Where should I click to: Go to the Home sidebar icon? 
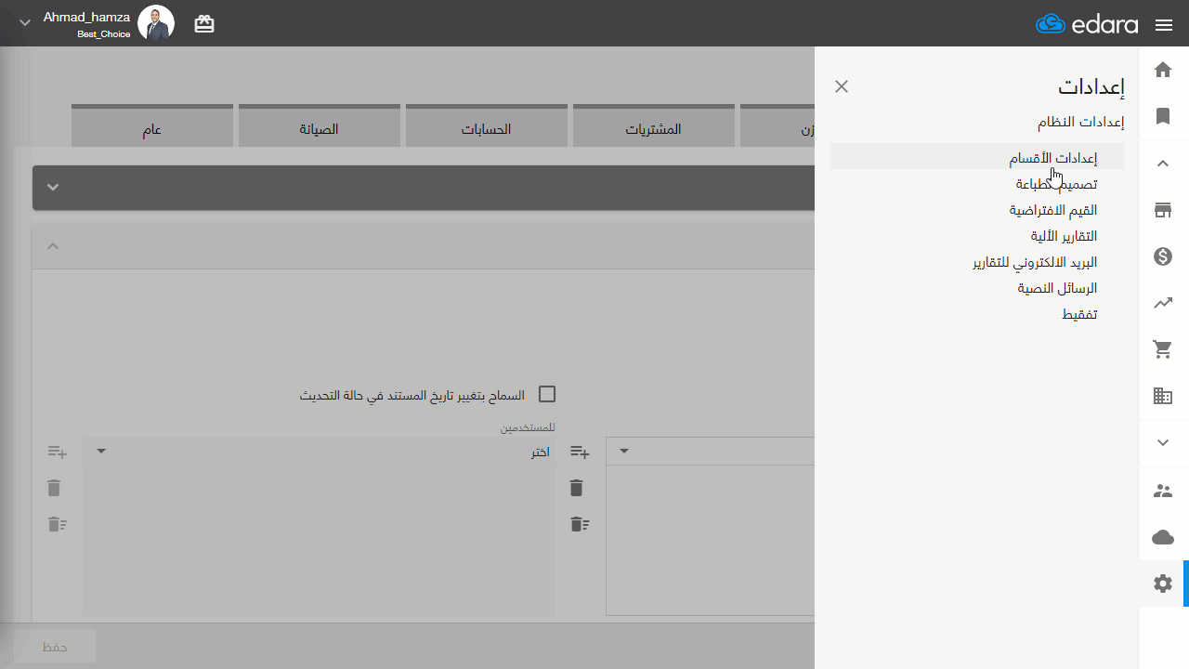tap(1163, 70)
